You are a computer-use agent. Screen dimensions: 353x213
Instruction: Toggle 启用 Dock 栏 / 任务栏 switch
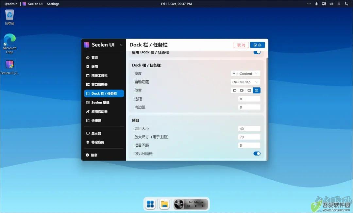coord(257,52)
